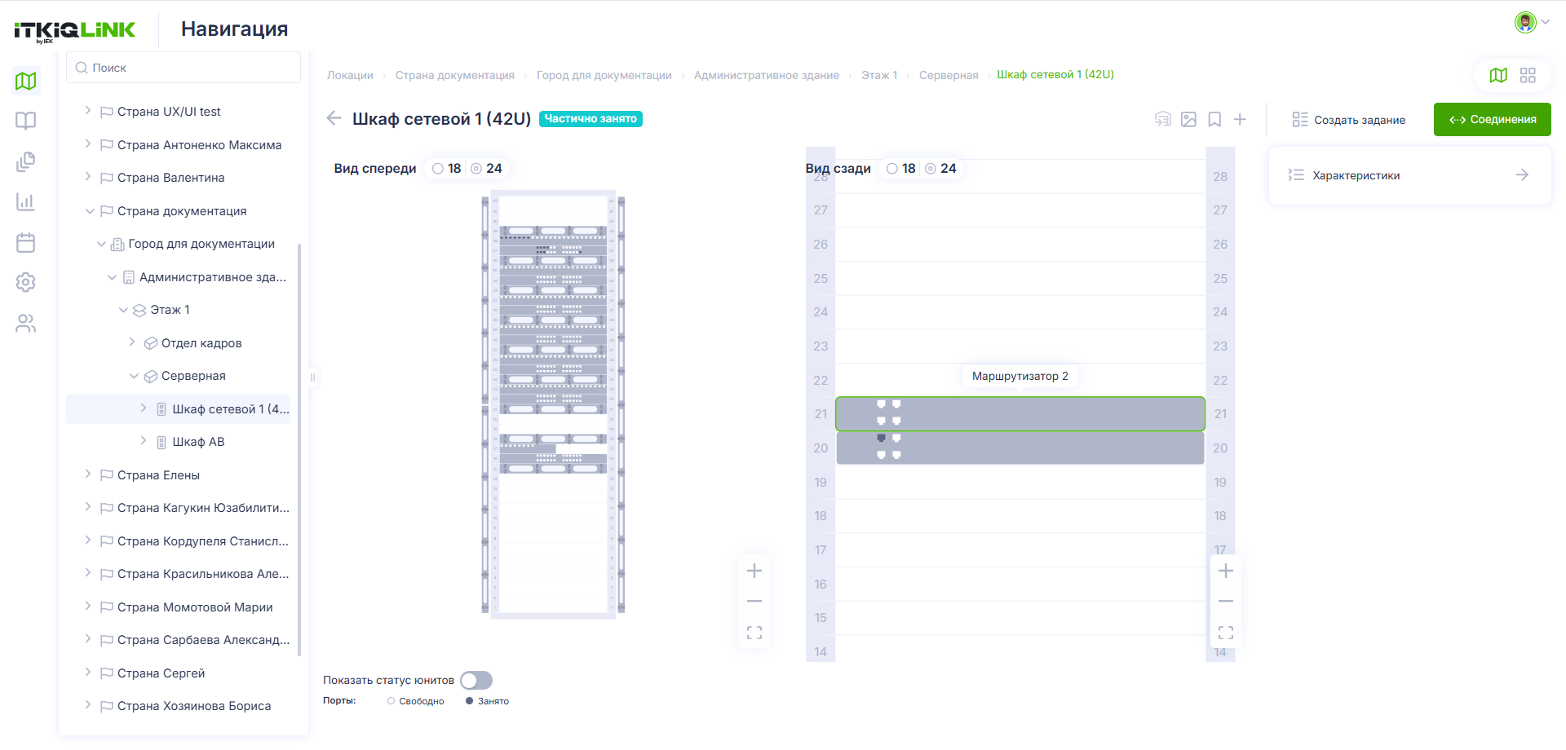1566x750 pixels.
Task: Collapse the Серверная tree node
Action: click(x=134, y=376)
